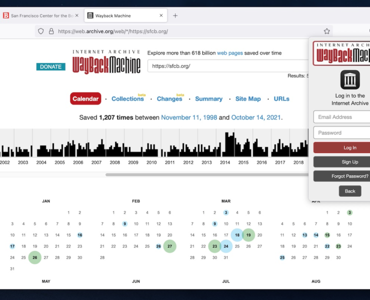The width and height of the screenshot is (370, 300).
Task: Click the horizontal timeline scrollbar
Action: 205,174
